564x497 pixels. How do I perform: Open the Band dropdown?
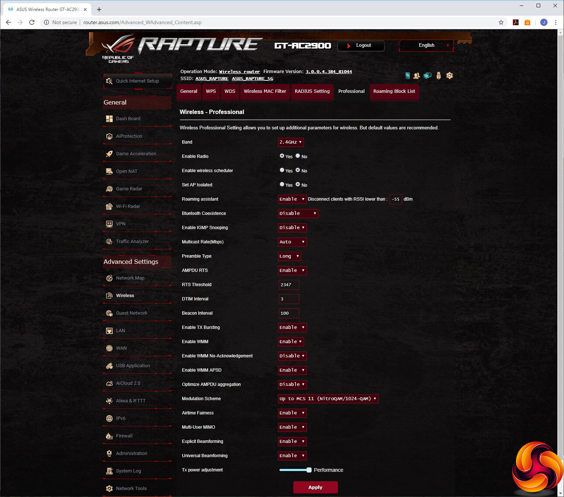click(x=291, y=142)
